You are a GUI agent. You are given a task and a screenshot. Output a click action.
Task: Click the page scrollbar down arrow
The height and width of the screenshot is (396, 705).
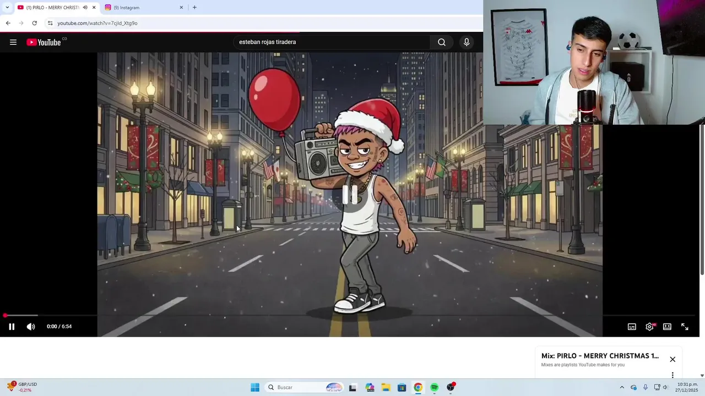702,376
